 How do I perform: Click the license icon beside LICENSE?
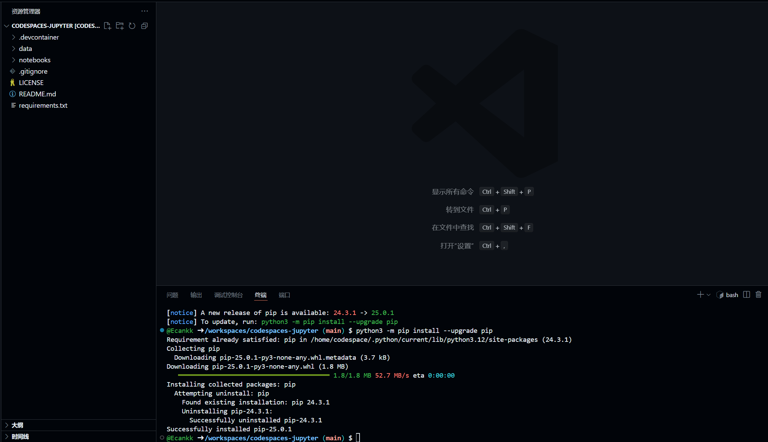coord(13,83)
